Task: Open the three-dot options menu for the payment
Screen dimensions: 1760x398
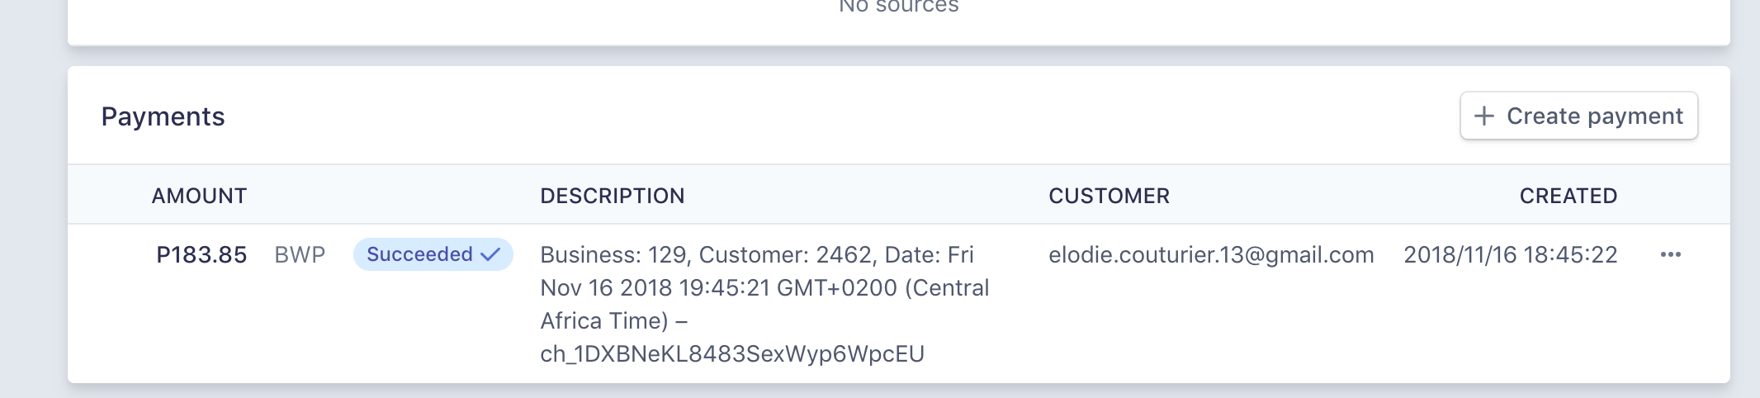Action: click(1670, 254)
